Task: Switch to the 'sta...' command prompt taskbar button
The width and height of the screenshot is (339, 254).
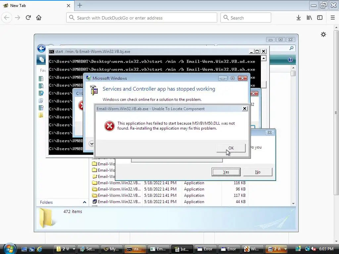Action: [x=135, y=249]
